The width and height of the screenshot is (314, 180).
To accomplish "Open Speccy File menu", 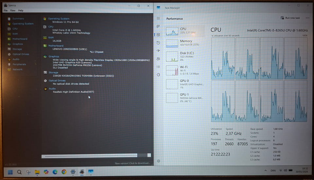I will click(6, 10).
